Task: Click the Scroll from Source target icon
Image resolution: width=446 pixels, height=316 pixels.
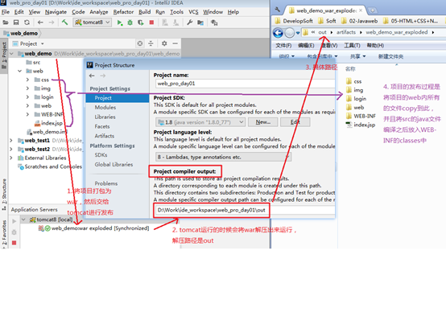Action: (x=139, y=43)
